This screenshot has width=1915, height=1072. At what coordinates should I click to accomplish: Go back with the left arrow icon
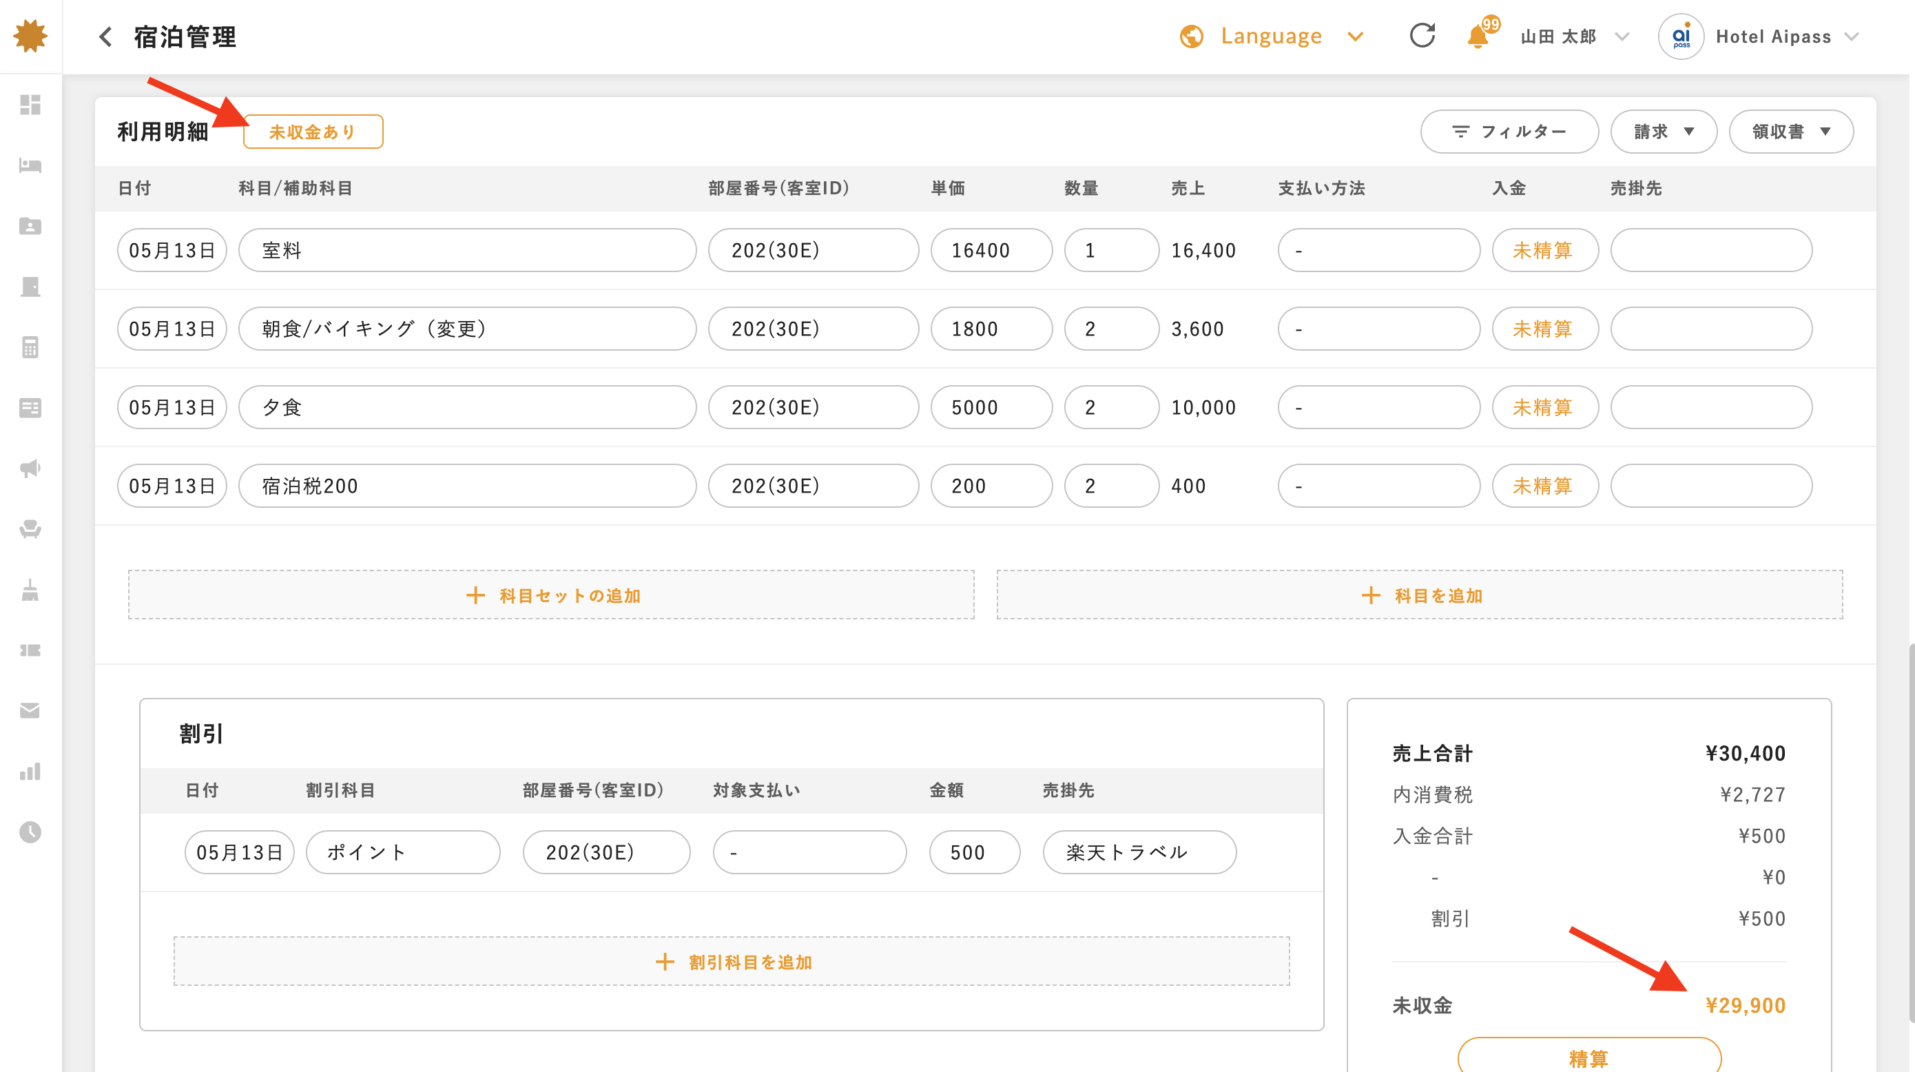click(x=105, y=37)
